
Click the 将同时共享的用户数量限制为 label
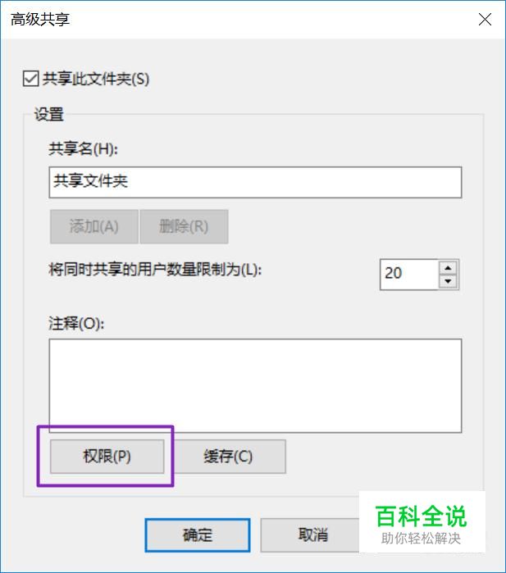155,270
